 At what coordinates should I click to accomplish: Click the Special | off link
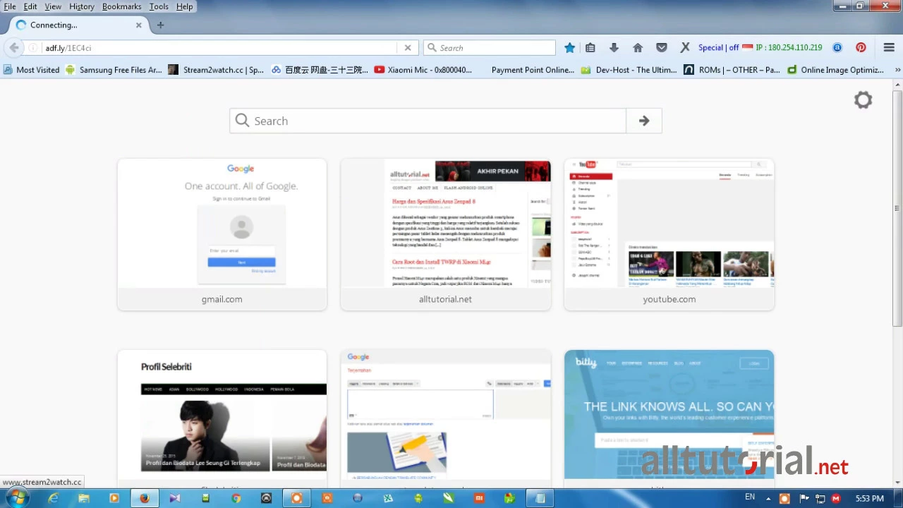pyautogui.click(x=718, y=47)
